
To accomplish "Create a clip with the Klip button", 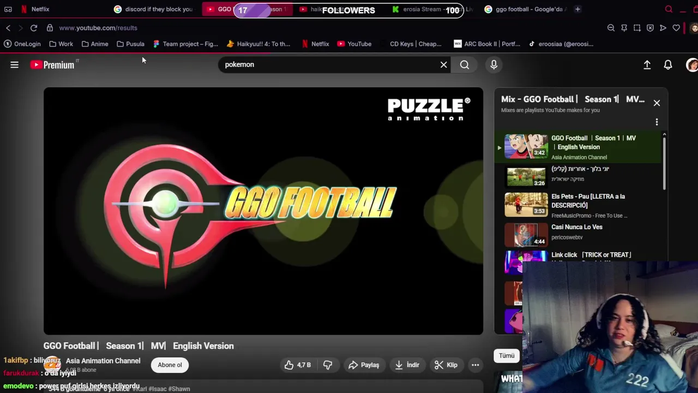I will 446,365.
